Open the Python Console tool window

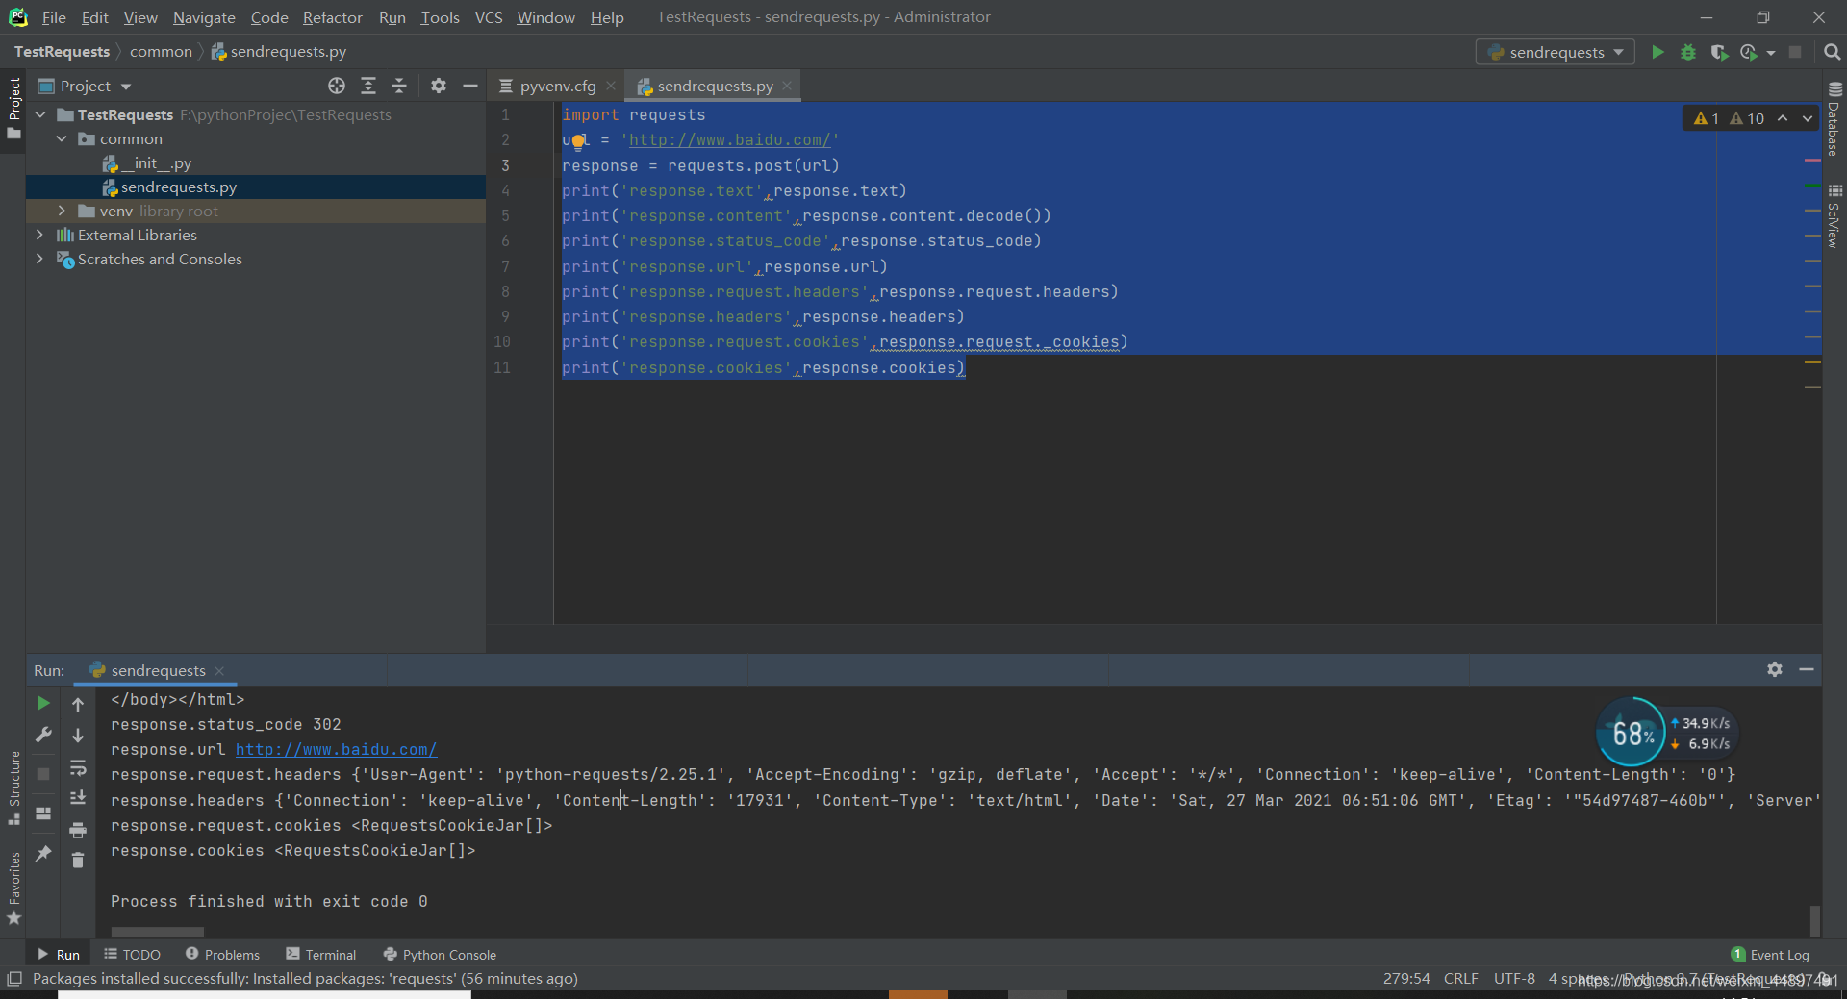tap(440, 954)
